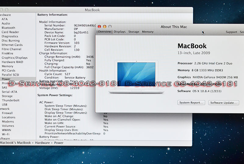Collapse the Hardware category in sidebar
The width and height of the screenshot is (244, 164).
(x=5, y=15)
